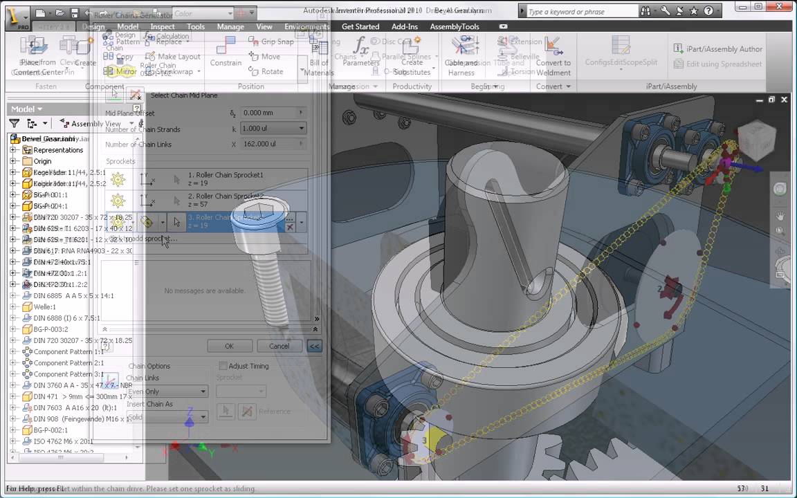Switch to the Model ribbon tab
The height and width of the screenshot is (498, 797).
127,26
